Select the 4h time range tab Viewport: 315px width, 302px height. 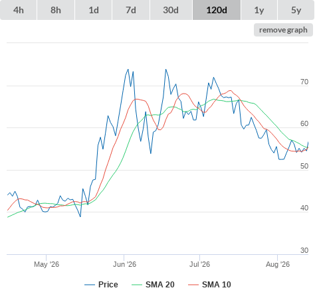click(x=19, y=10)
